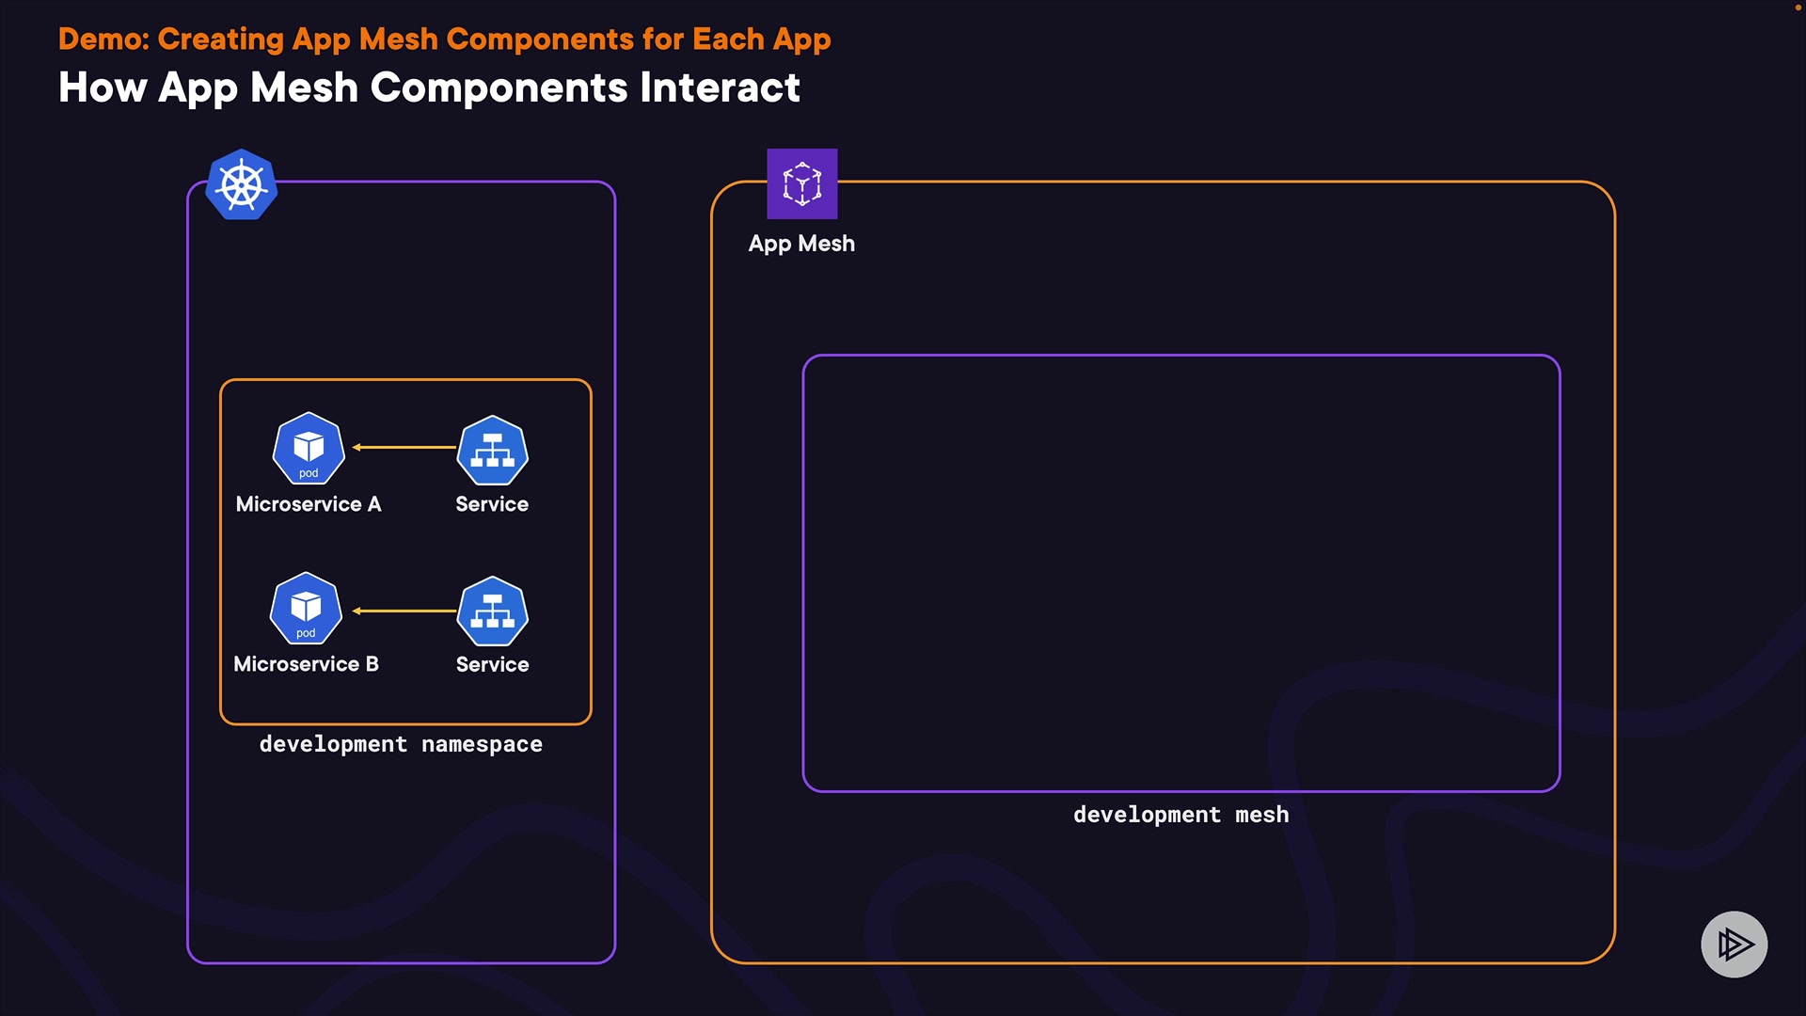Click the Microservice A label
The image size is (1806, 1016).
coord(309,504)
